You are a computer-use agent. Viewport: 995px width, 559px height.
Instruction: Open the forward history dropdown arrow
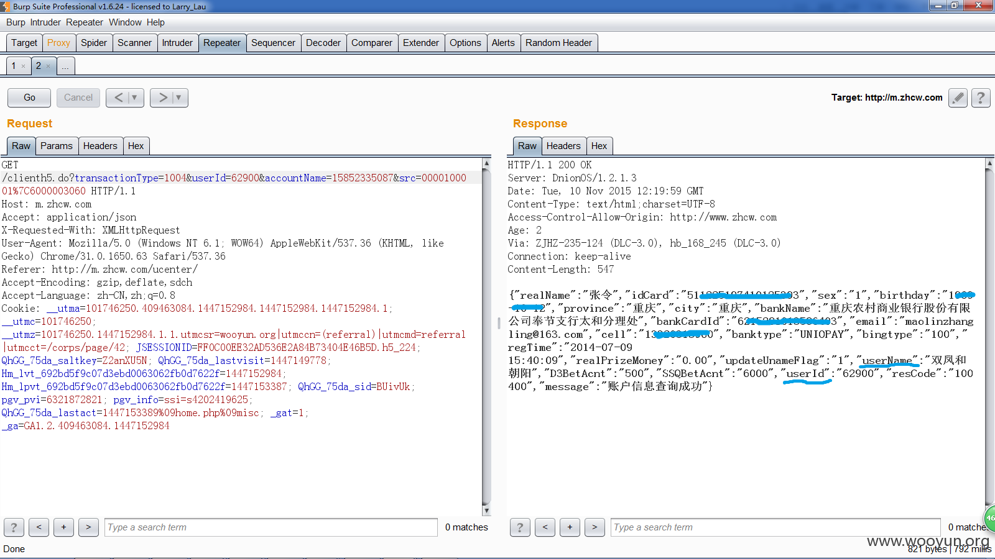[x=178, y=98]
